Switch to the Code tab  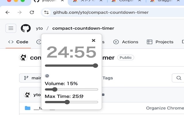click(18, 42)
